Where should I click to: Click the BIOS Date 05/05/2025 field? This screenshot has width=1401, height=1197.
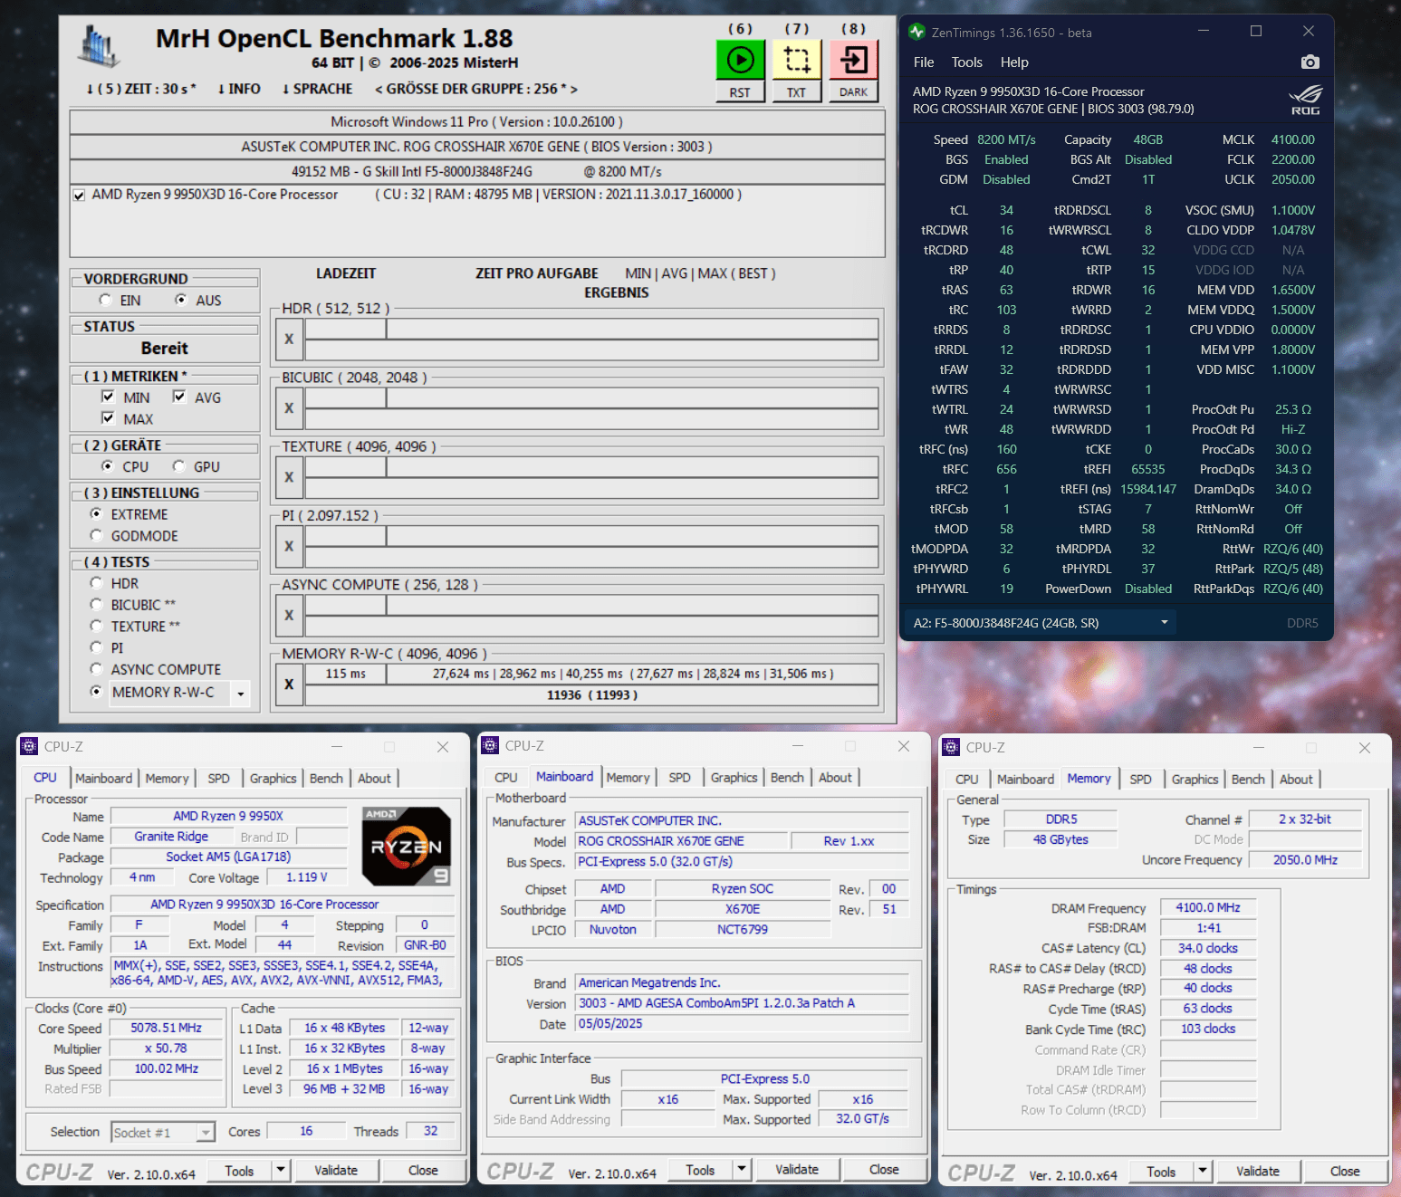[743, 1023]
